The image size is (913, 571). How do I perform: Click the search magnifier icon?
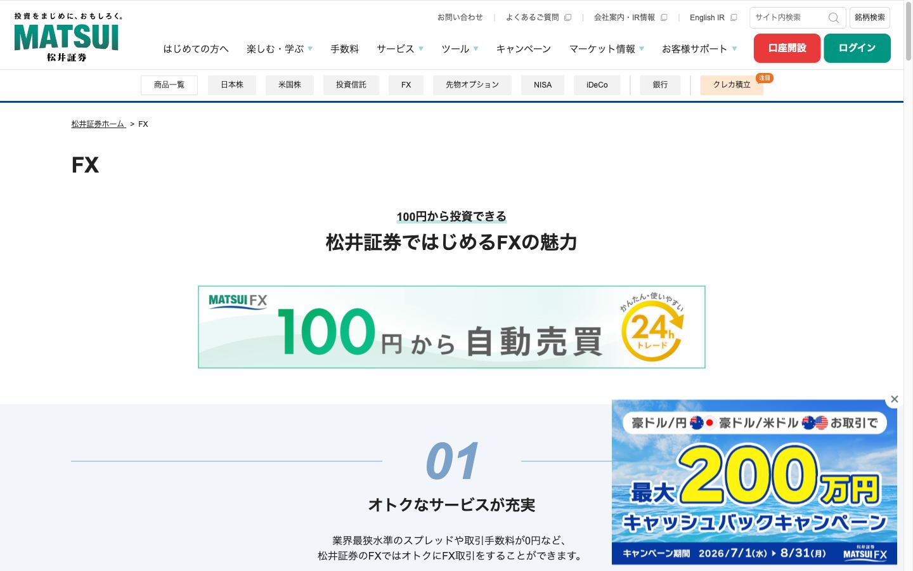(833, 18)
